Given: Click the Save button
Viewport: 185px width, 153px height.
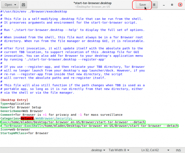Looking at the screenshot, I should click(142, 5).
